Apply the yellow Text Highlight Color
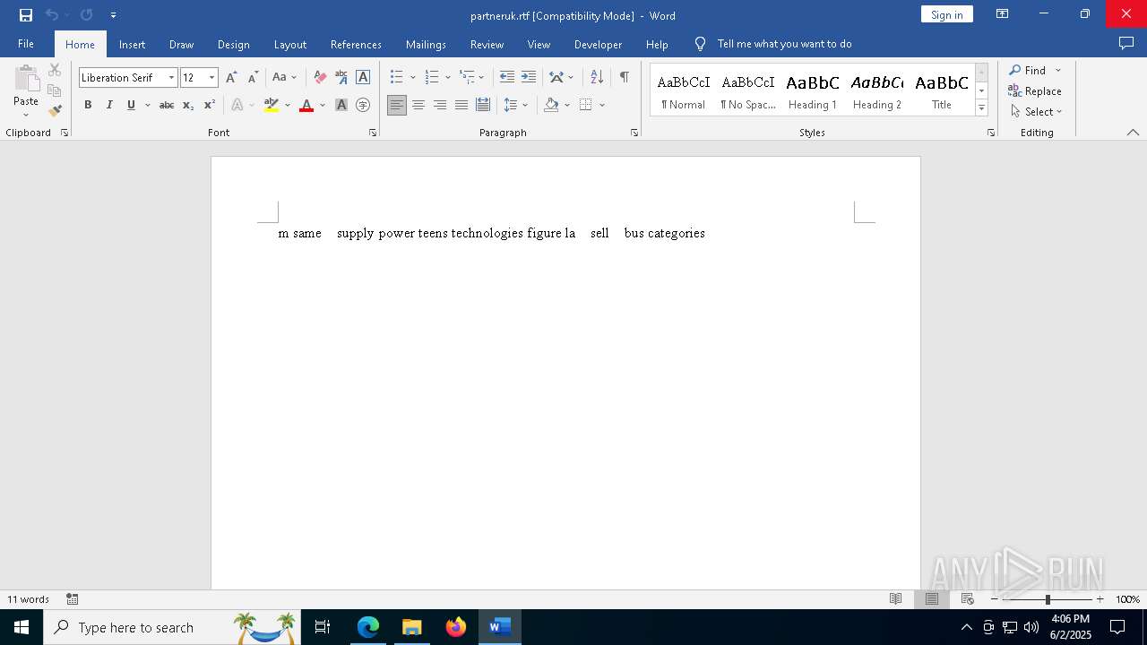1147x645 pixels. pos(272,105)
